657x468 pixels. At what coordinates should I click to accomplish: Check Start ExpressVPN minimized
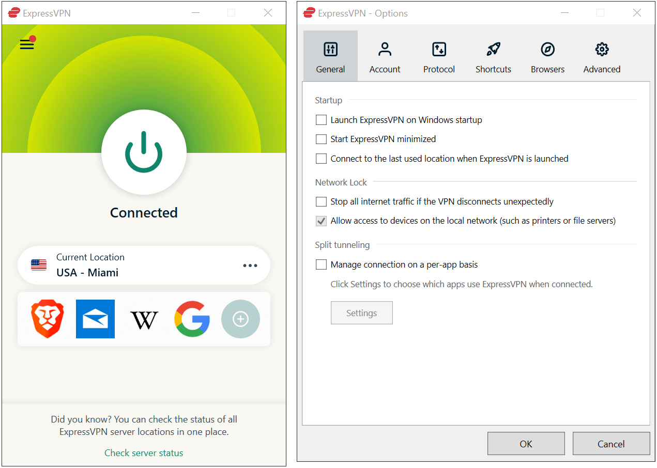[322, 139]
